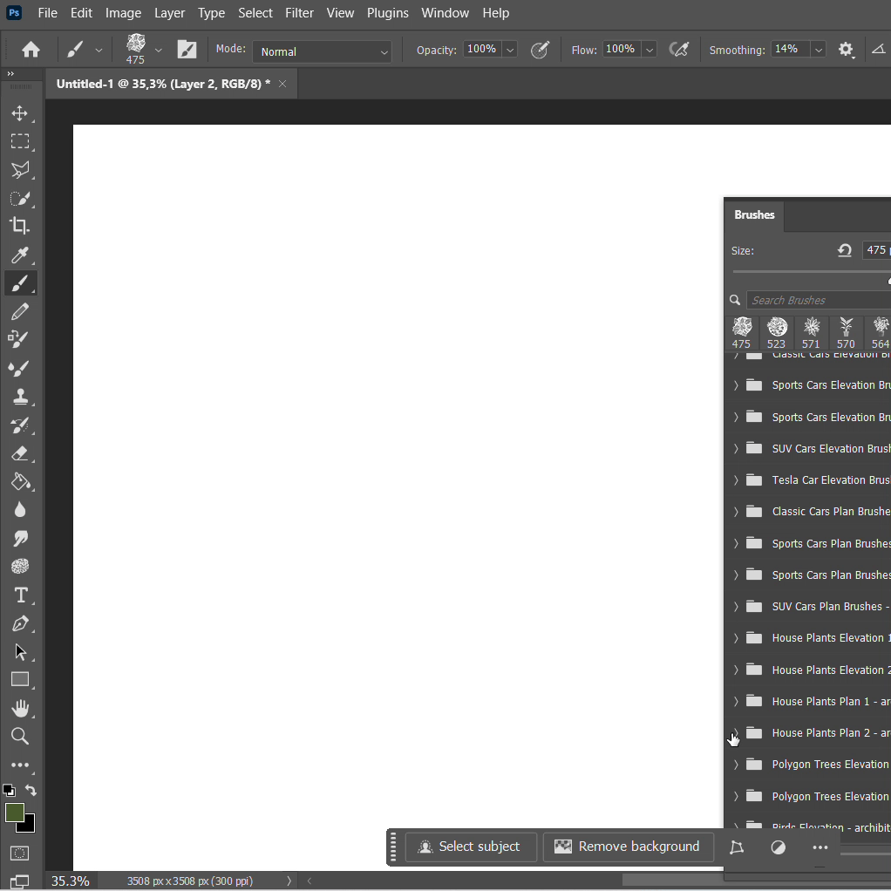This screenshot has width=891, height=891.
Task: Open the blending Mode dropdown
Action: tap(323, 51)
